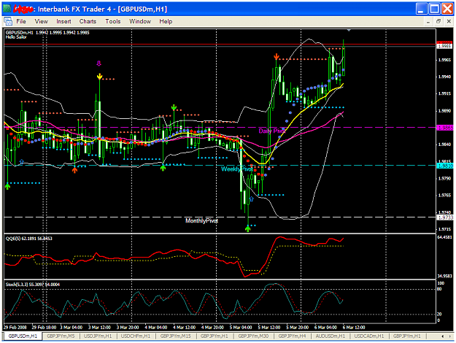Click the 1.9965 price axis label
The width and height of the screenshot is (456, 343).
(445, 60)
